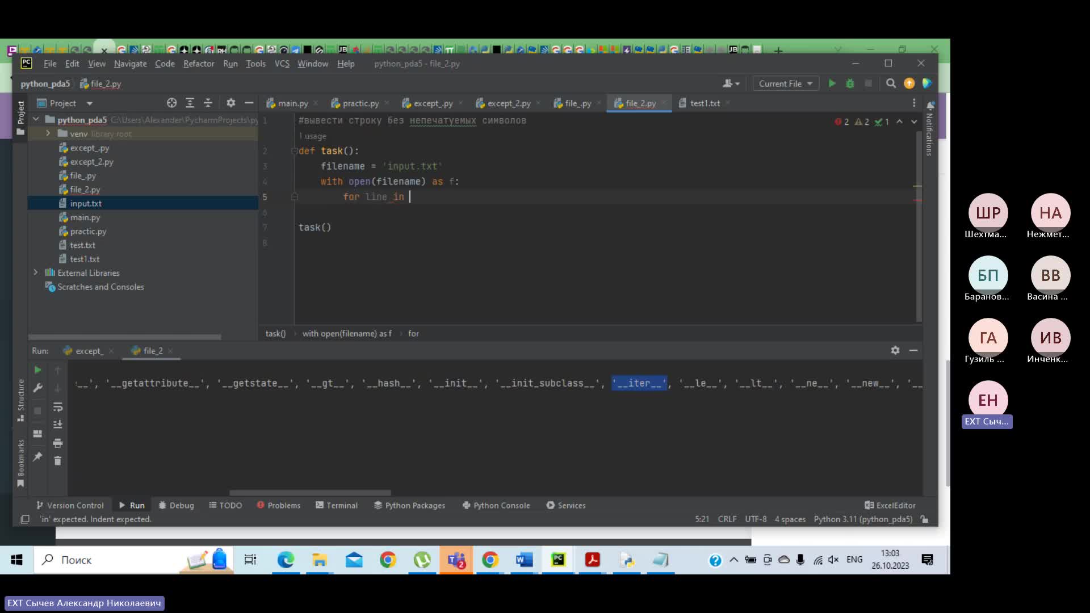Collapse the python_pda5 root folder

pyautogui.click(x=36, y=120)
